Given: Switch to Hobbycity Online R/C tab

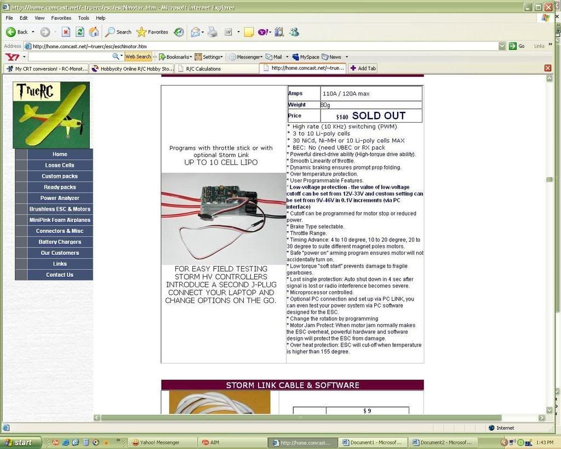Looking at the screenshot, I should (132, 69).
